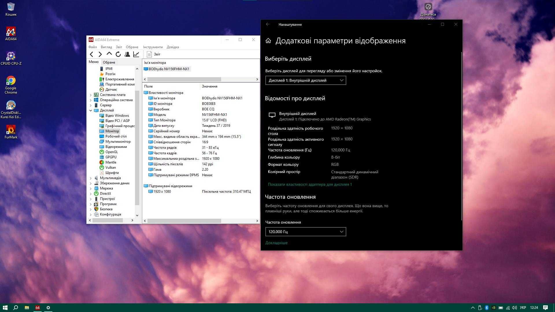Open the Інструменти menu in AIDA64
The height and width of the screenshot is (312, 555).
(x=153, y=47)
